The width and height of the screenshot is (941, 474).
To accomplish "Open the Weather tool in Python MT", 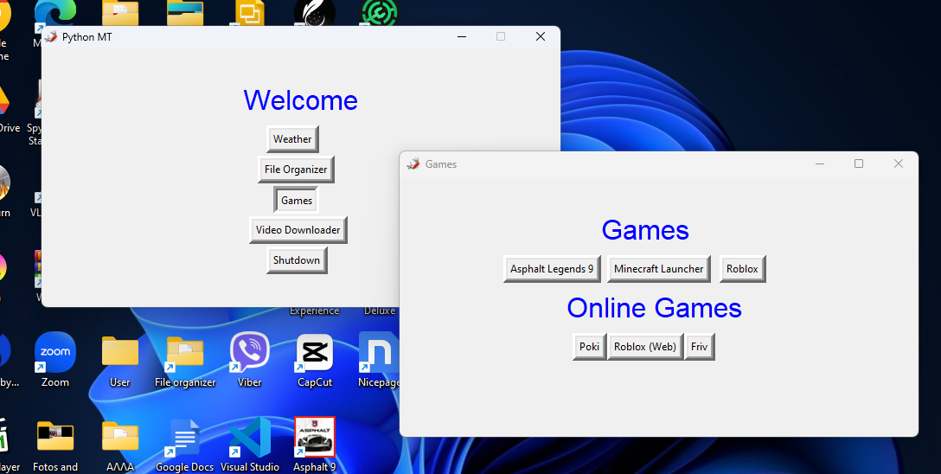I will [x=292, y=139].
